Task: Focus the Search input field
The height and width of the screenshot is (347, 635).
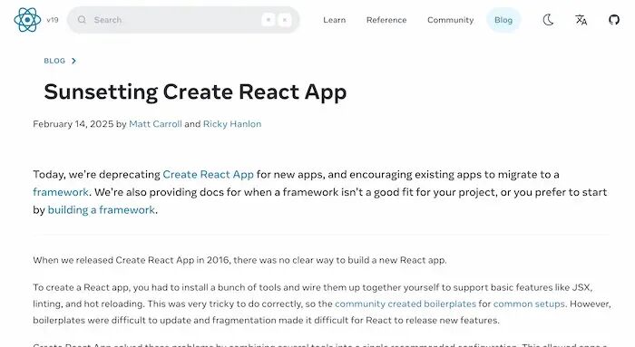Action: 183,20
